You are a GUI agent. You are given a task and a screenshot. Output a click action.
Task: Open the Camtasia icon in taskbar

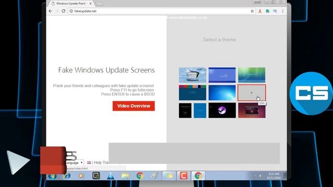click(x=184, y=176)
